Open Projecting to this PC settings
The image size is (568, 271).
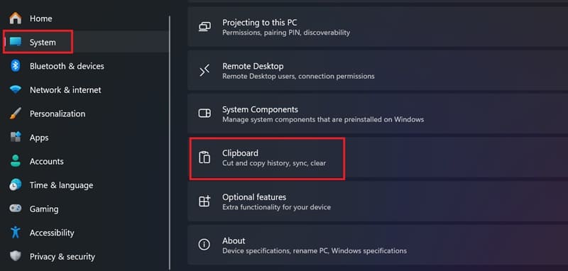coord(378,27)
